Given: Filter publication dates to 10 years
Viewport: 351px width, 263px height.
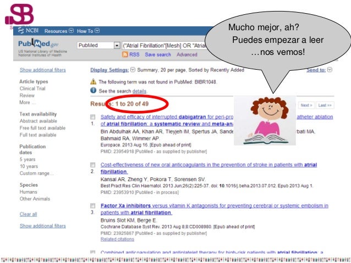Looking at the screenshot, I should [29, 166].
